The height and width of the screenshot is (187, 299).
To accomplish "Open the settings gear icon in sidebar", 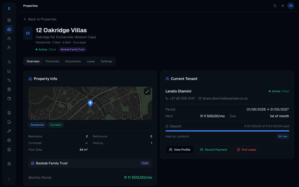I will pos(9,164).
